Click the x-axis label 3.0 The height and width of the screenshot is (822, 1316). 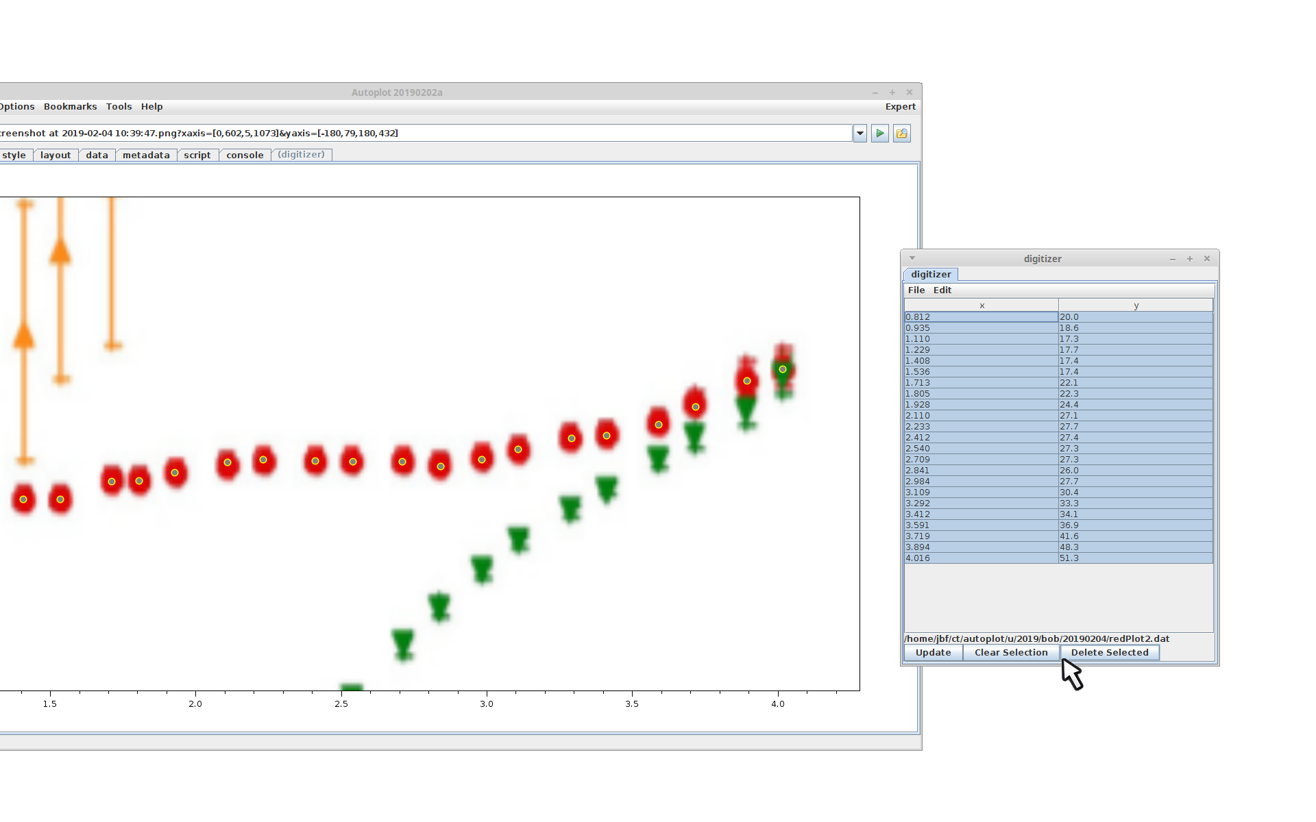[487, 704]
